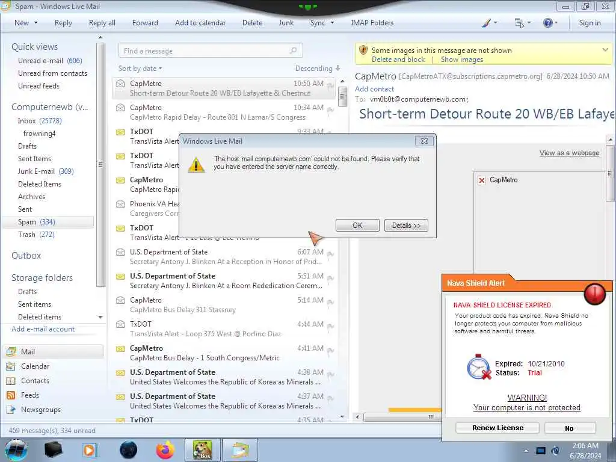Expand the image warning bar chevron

click(x=605, y=50)
